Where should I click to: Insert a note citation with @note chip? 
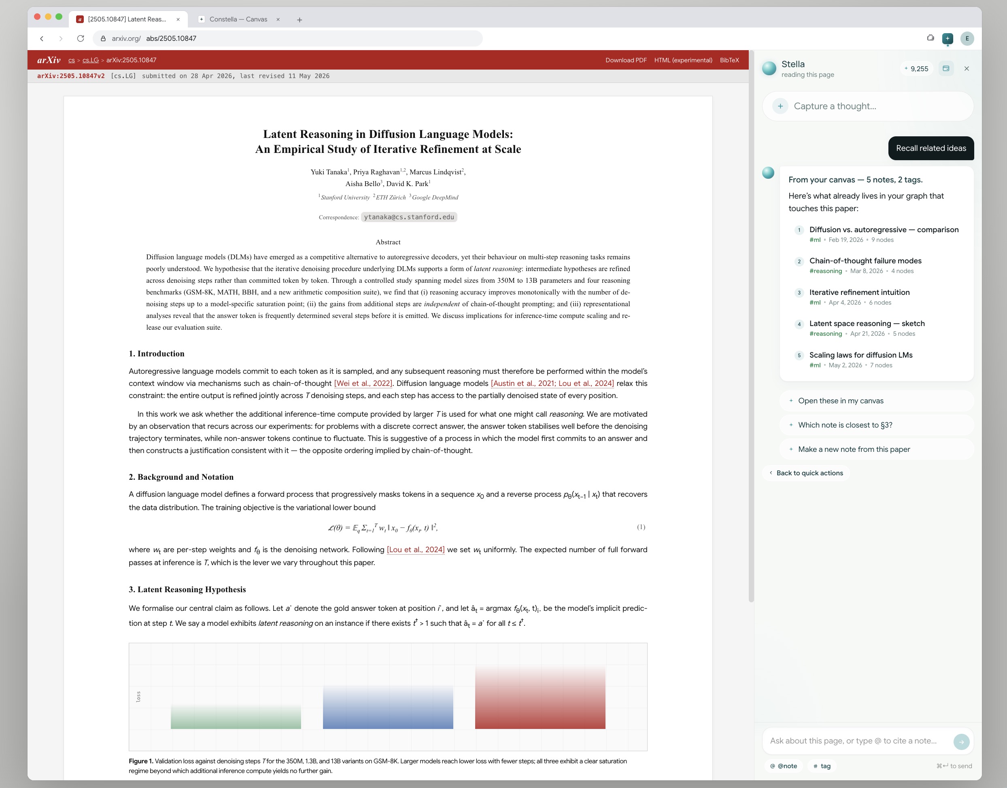pyautogui.click(x=784, y=766)
